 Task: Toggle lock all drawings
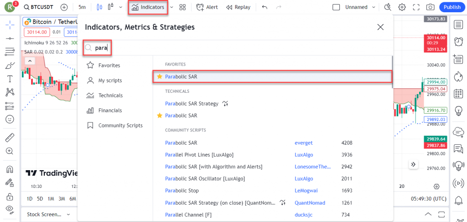click(10, 197)
